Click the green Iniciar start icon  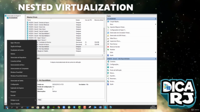point(108,67)
